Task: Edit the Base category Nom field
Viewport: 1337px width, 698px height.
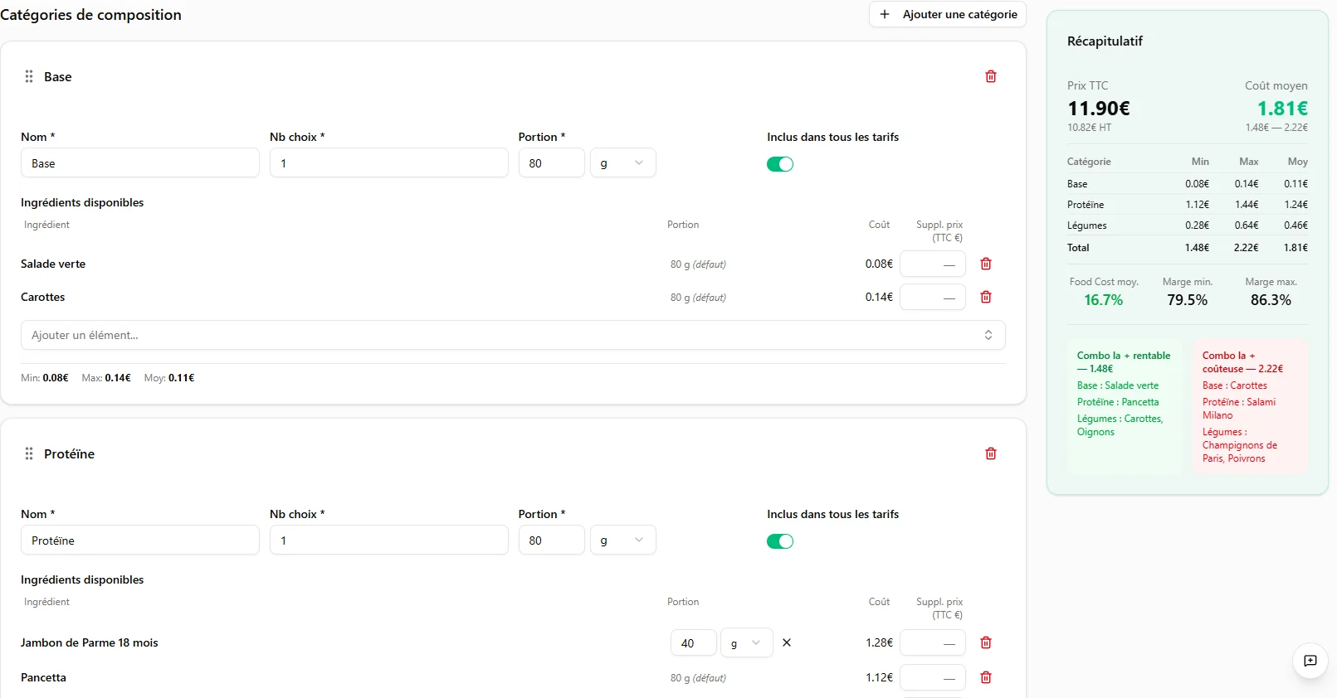Action: (139, 163)
